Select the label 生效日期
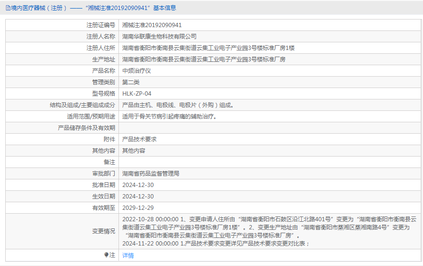Viewport: 423px width, 266px height. 104,197
